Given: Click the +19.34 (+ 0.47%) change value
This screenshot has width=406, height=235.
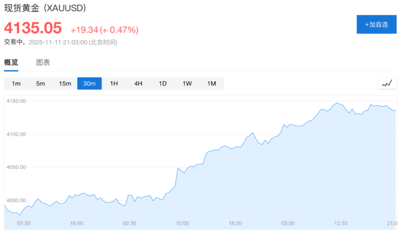Looking at the screenshot, I should (104, 30).
